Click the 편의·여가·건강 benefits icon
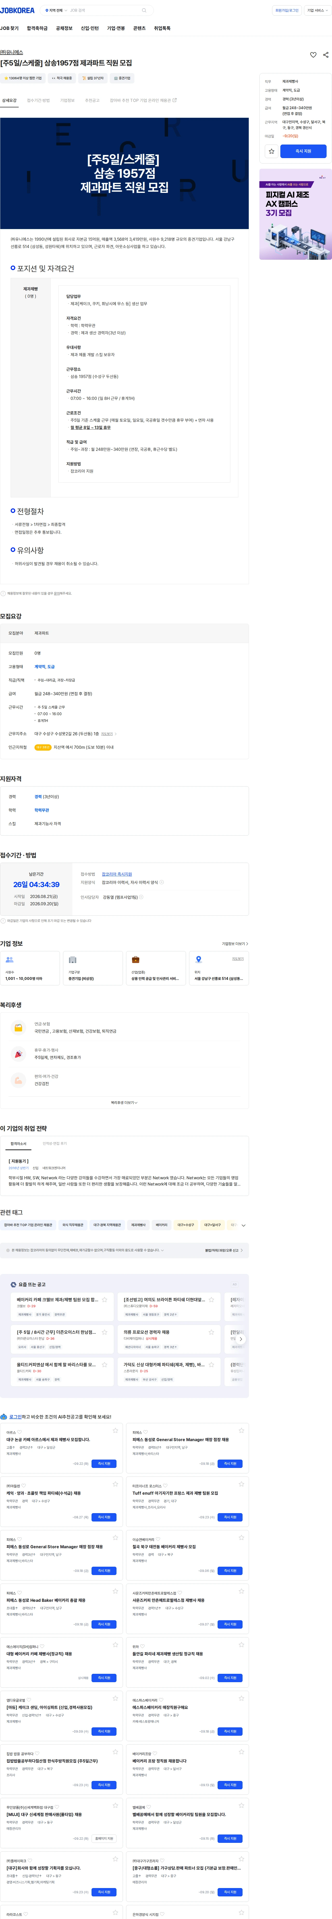 coord(19,1080)
